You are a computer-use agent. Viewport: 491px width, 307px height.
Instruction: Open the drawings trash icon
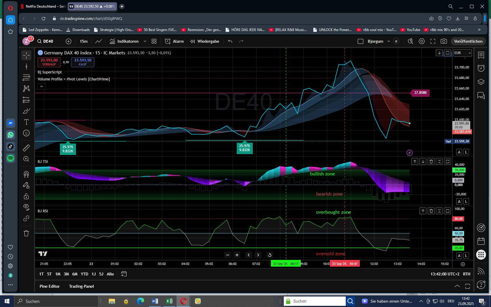(x=26, y=233)
